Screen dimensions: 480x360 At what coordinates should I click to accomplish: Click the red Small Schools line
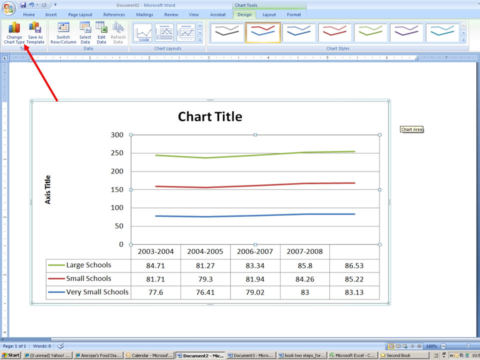(x=255, y=185)
